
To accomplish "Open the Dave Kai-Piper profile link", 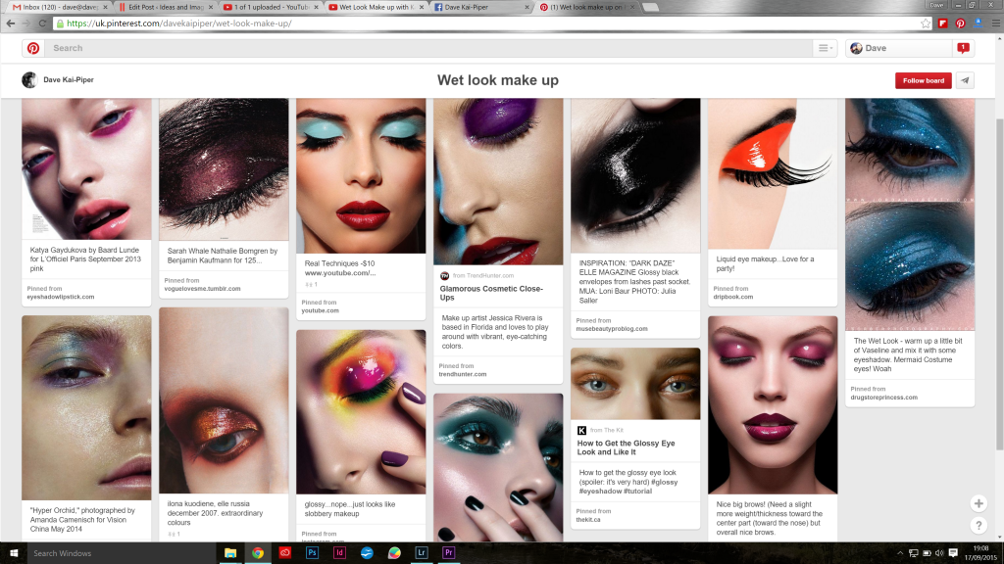I will [69, 80].
